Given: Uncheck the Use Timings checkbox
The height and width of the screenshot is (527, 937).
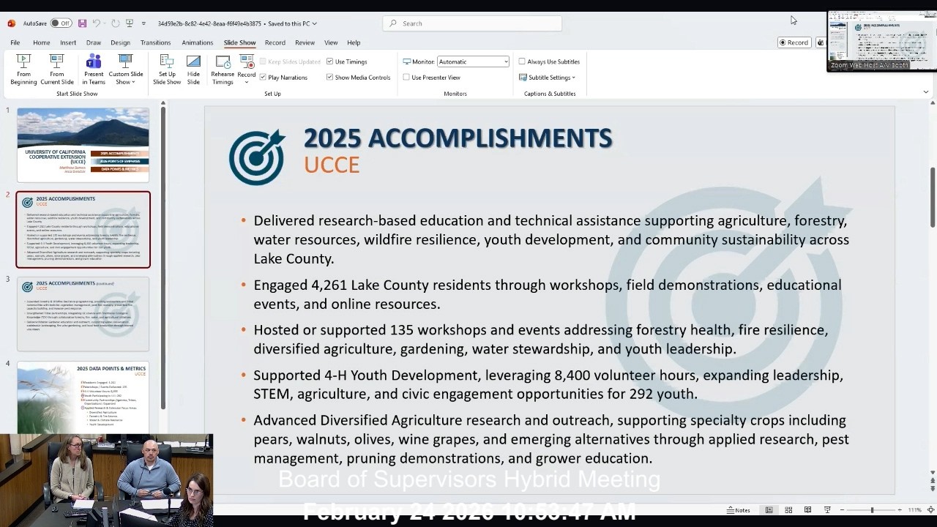Looking at the screenshot, I should click(x=330, y=61).
